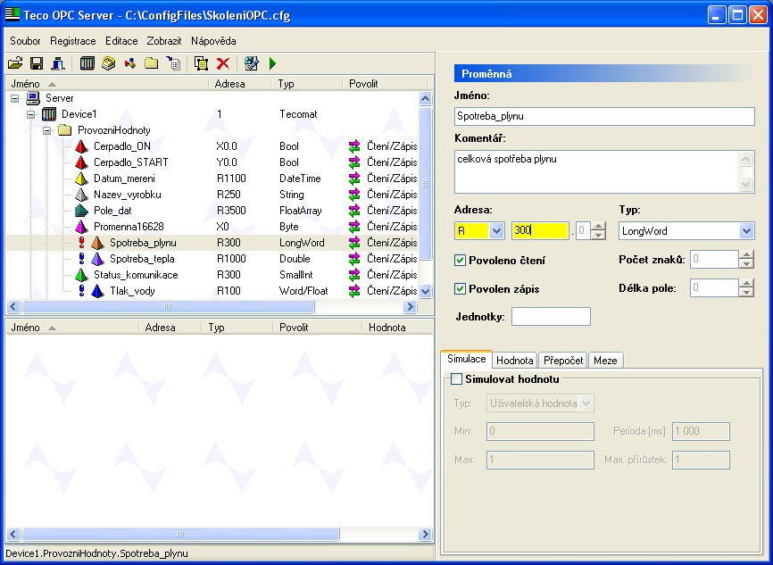Open the Registrace menu
This screenshot has width=773, height=565.
(73, 41)
